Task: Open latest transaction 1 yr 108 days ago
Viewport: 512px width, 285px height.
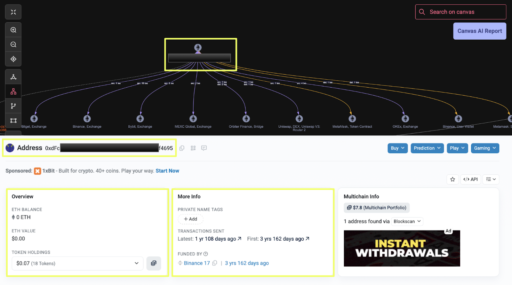Action: point(218,239)
